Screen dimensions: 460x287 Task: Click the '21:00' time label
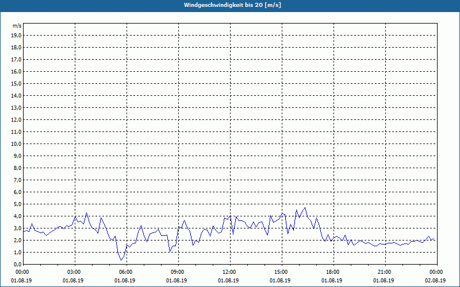385,272
